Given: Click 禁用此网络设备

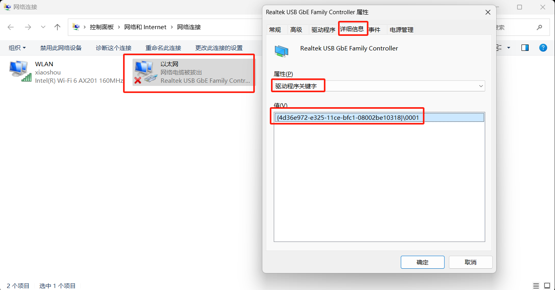Looking at the screenshot, I should [61, 48].
